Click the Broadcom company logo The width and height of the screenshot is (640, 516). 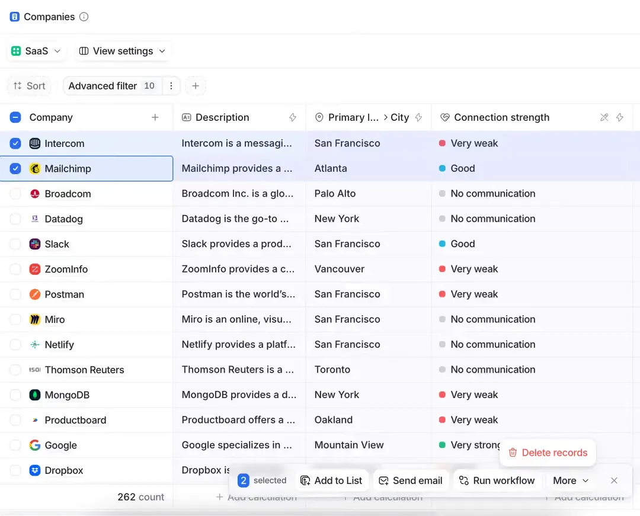point(35,194)
